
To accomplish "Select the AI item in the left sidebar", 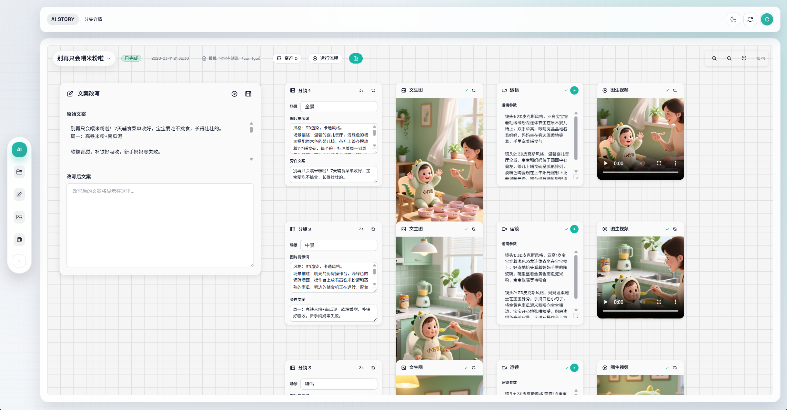I will (x=19, y=150).
